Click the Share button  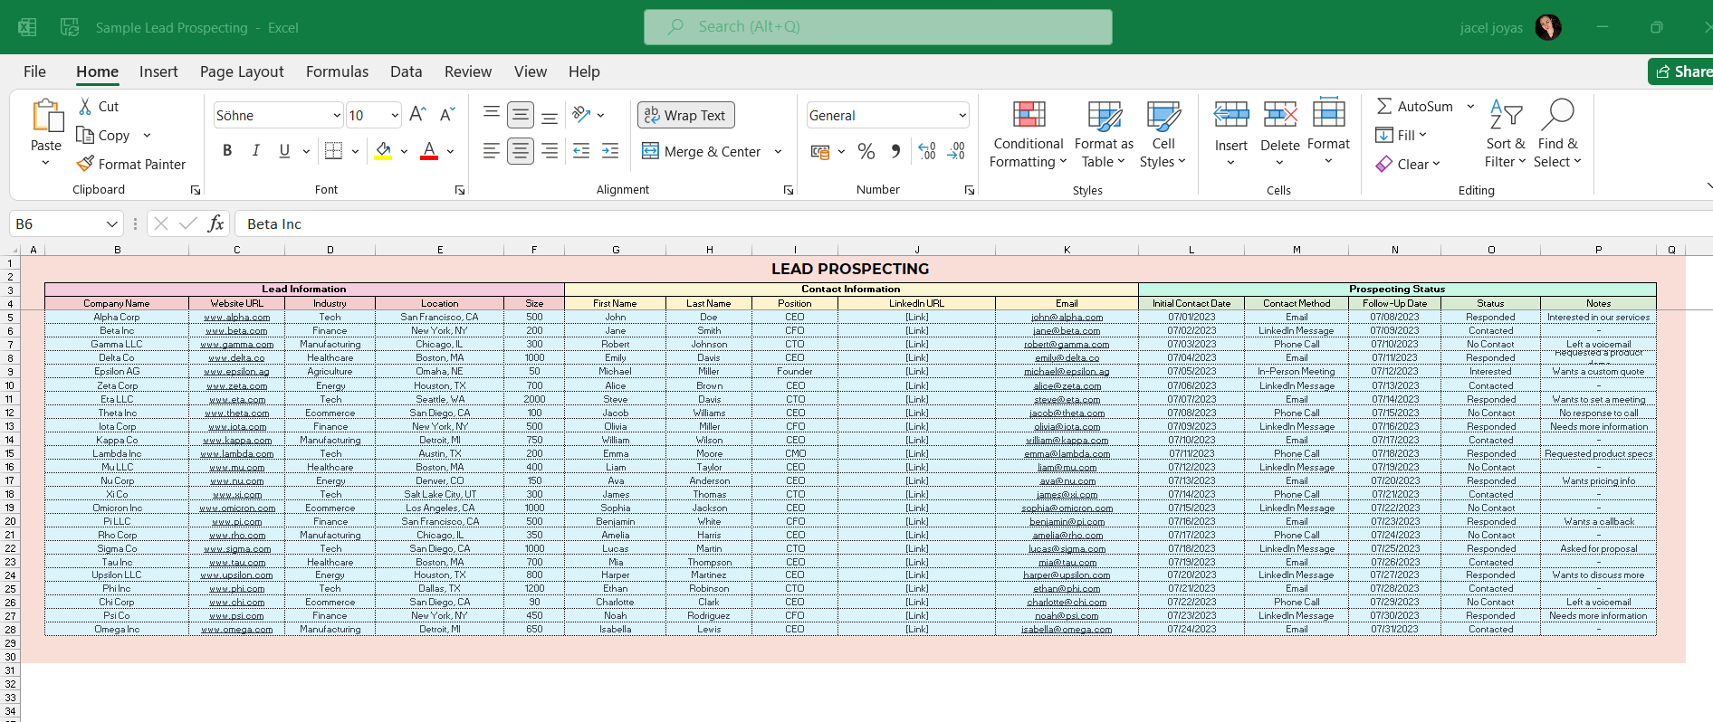pos(1682,71)
